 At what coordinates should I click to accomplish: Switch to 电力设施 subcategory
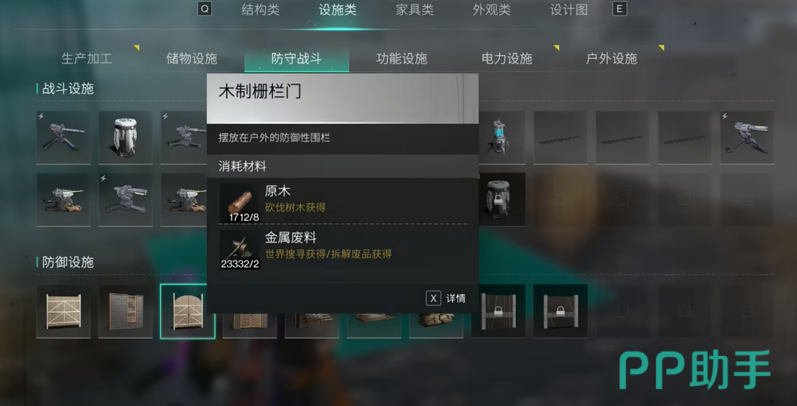[x=506, y=58]
